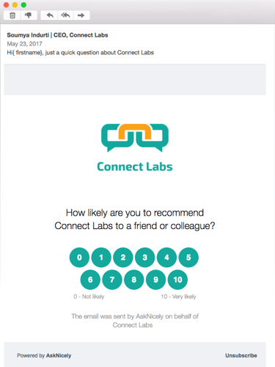Image resolution: width=275 pixels, height=367 pixels.
Task: Open the AskNicely powered-by link
Action: tap(59, 355)
